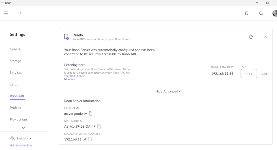This screenshot has width=277, height=150.
Task: Open the hamburger navigation menu
Action: coord(6,13)
